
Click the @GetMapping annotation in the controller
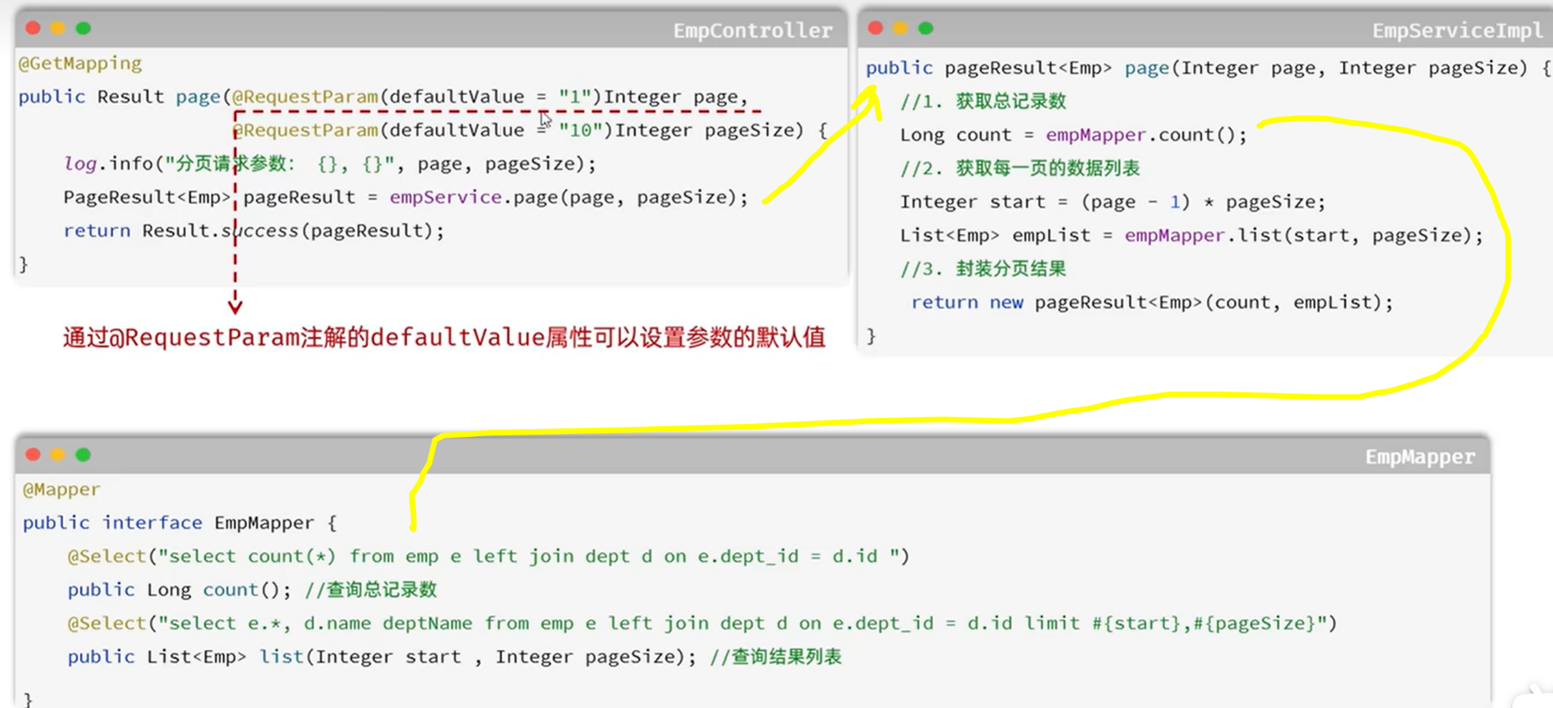click(x=80, y=64)
